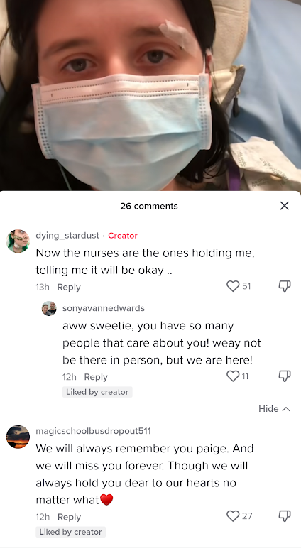301x551 pixels.
Task: Reply to dying_stardust's comment
Action: pos(69,287)
